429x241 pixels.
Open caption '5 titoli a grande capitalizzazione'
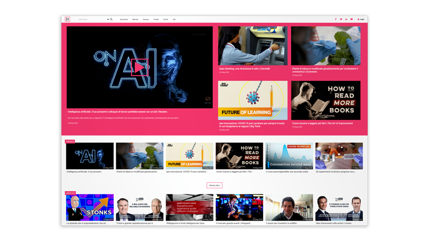click(135, 223)
